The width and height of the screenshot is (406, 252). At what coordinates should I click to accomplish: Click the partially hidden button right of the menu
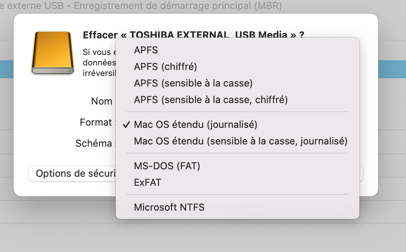[x=361, y=174]
